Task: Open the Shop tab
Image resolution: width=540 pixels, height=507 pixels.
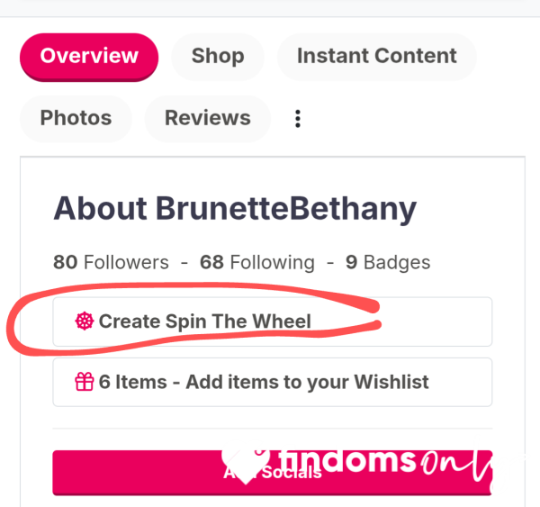Action: pos(218,56)
